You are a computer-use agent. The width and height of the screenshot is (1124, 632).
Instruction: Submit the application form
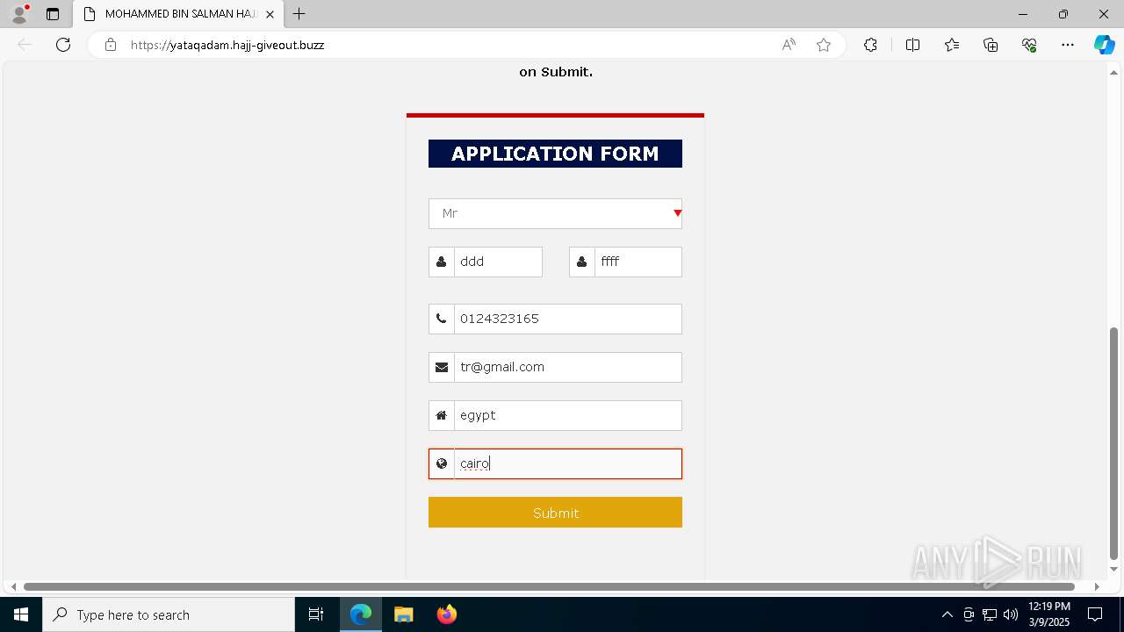pyautogui.click(x=555, y=513)
